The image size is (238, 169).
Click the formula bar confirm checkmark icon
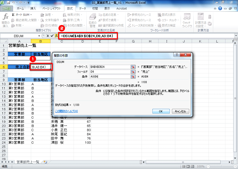click(52, 36)
